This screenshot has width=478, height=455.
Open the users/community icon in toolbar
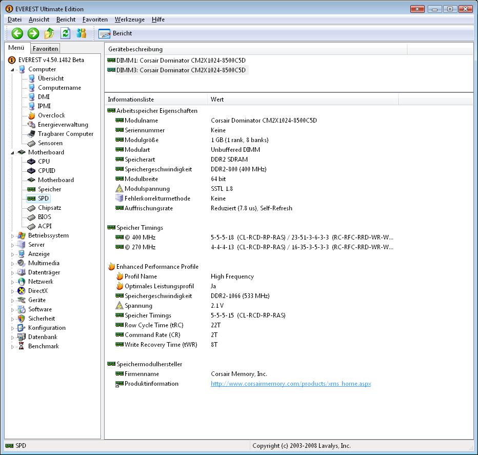pyautogui.click(x=81, y=33)
